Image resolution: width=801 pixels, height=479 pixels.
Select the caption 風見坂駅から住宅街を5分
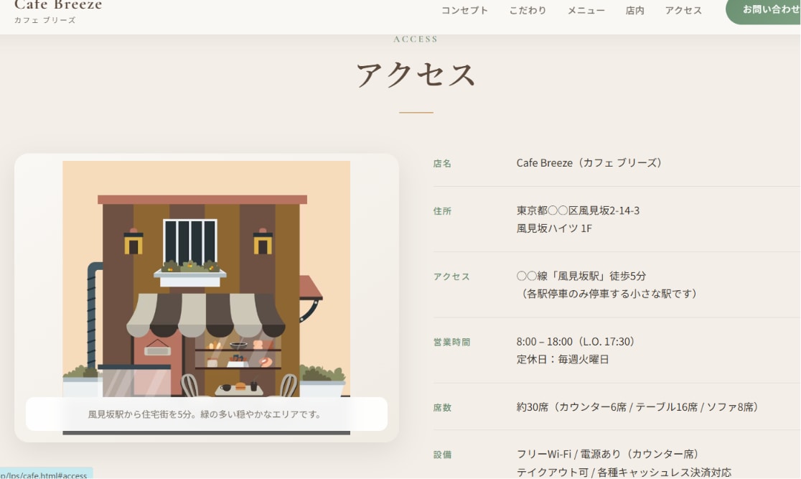pos(205,414)
